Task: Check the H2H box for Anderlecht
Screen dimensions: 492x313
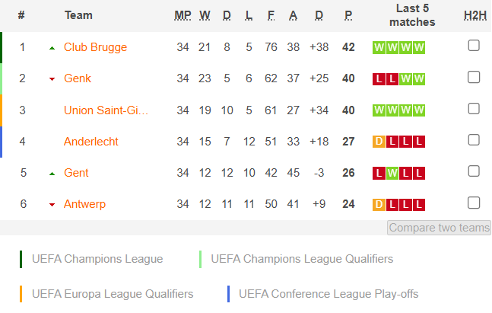Action: pyautogui.click(x=474, y=140)
